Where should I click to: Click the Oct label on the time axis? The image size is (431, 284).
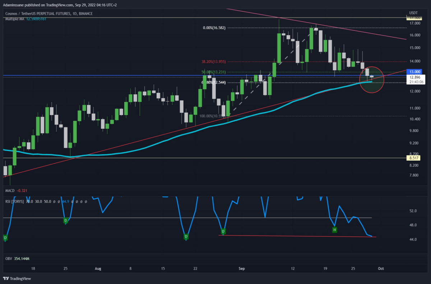(x=381, y=268)
